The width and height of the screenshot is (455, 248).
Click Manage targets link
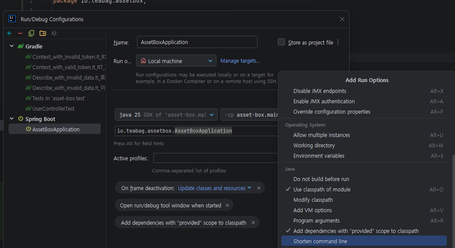(240, 61)
